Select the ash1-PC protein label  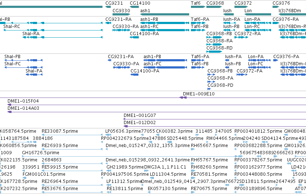pyautogui.click(x=152, y=63)
